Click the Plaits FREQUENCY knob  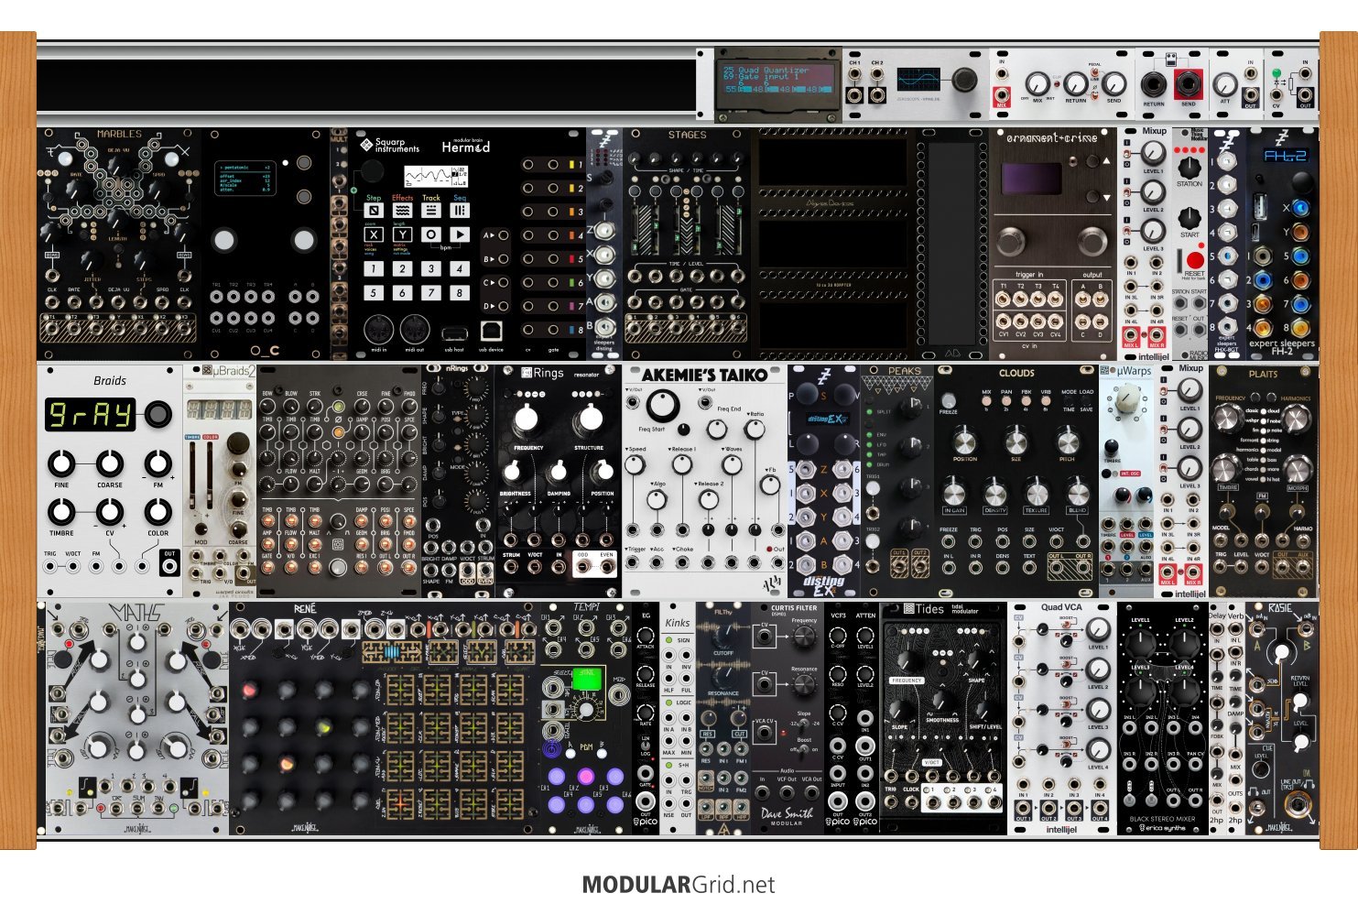tap(1229, 418)
